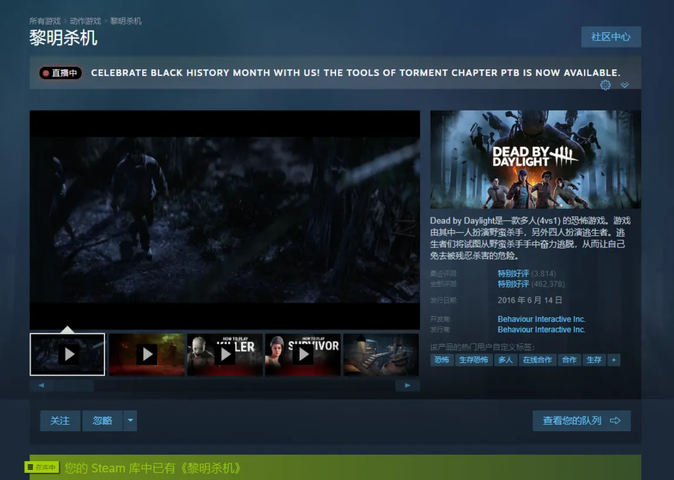Play the How to Play Survivor video
The width and height of the screenshot is (674, 480).
tap(303, 354)
